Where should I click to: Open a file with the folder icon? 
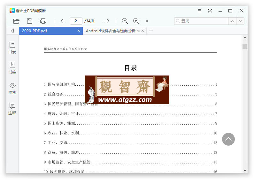pyautogui.click(x=16, y=21)
